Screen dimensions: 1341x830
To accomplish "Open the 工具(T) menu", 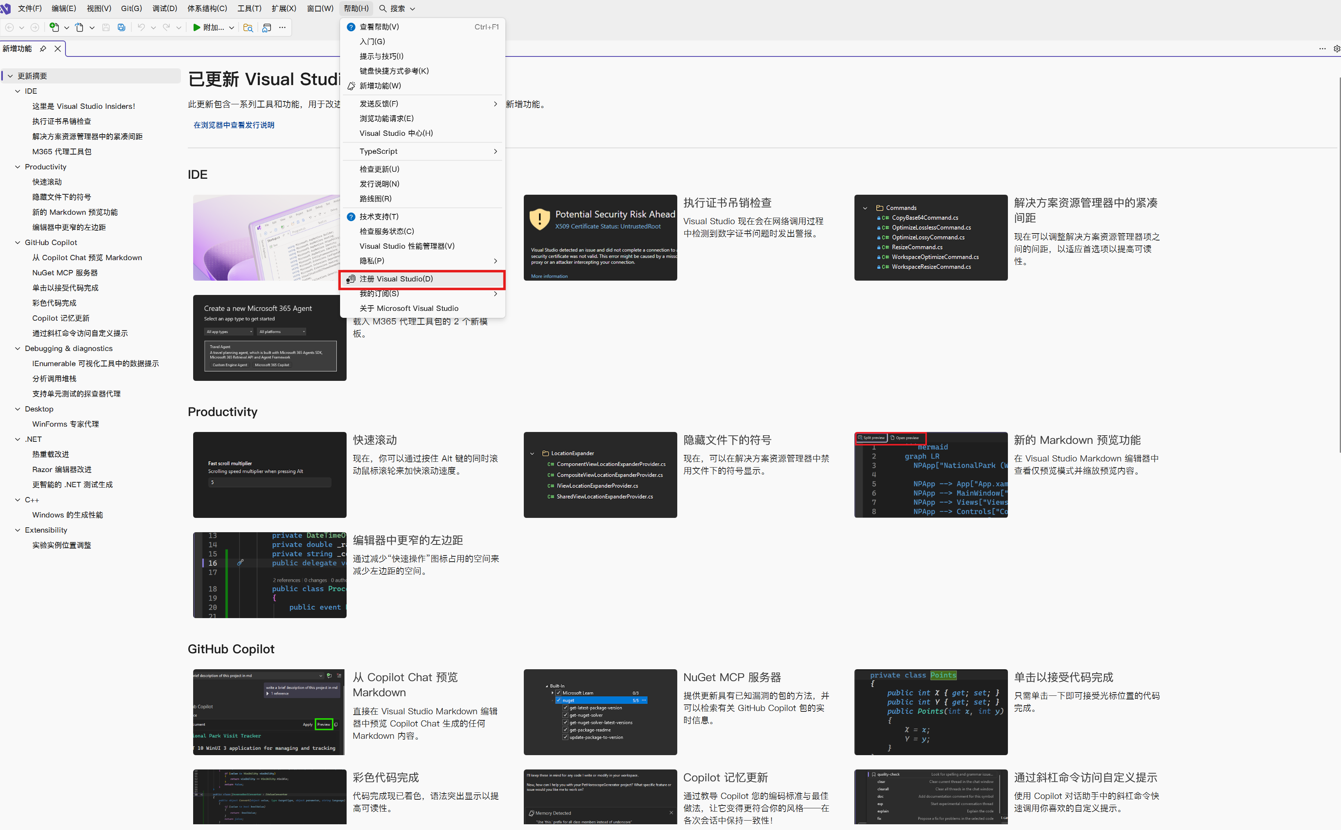I will tap(249, 8).
